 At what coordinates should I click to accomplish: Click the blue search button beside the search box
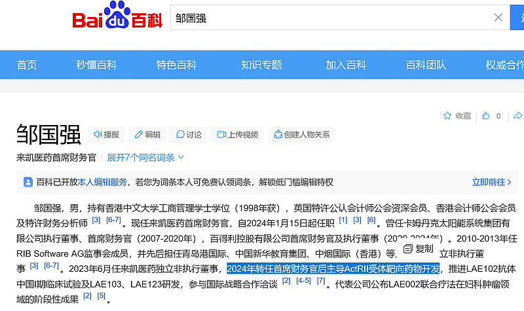(x=517, y=18)
